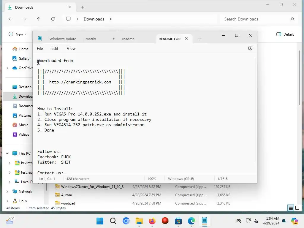This screenshot has height=228, width=304.
Task: Open File Explorer from taskbar
Action: click(139, 221)
